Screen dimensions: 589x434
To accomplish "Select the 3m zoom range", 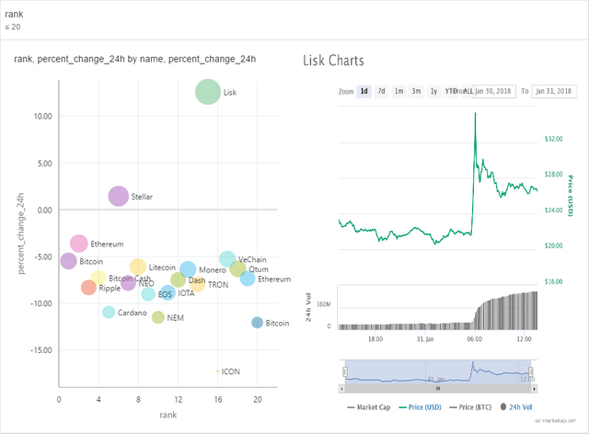I will (416, 91).
